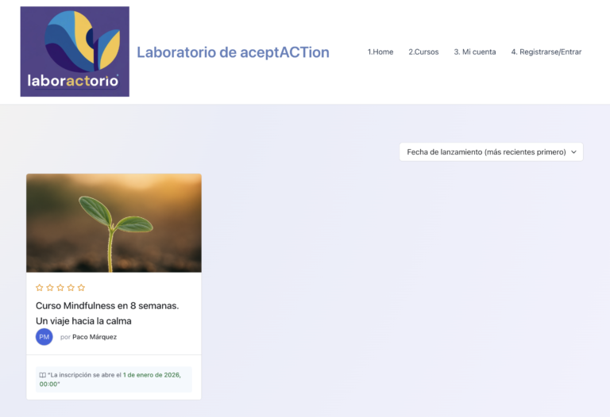The height and width of the screenshot is (417, 610).
Task: Click the fifth rating star
Action: [x=81, y=288]
